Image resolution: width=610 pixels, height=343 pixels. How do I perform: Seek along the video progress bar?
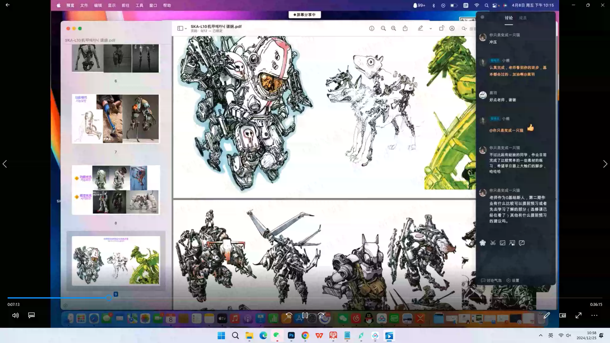[305, 298]
